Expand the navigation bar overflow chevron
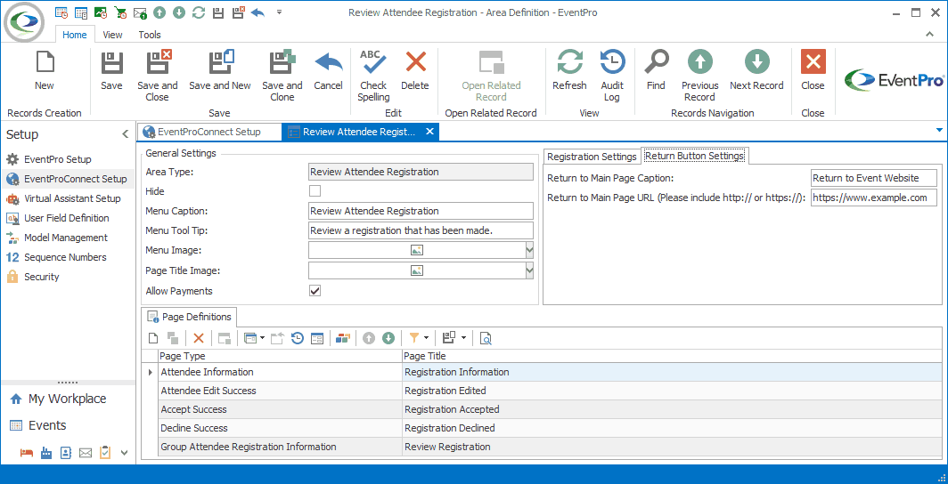The height and width of the screenshot is (484, 948). click(x=125, y=453)
